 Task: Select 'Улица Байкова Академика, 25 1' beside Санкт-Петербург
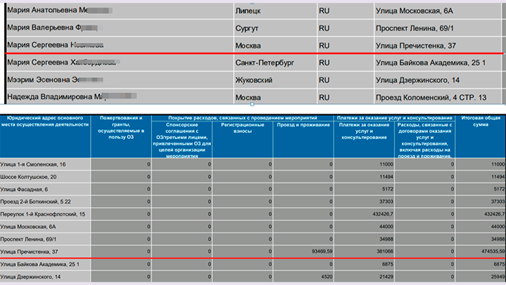pos(431,62)
